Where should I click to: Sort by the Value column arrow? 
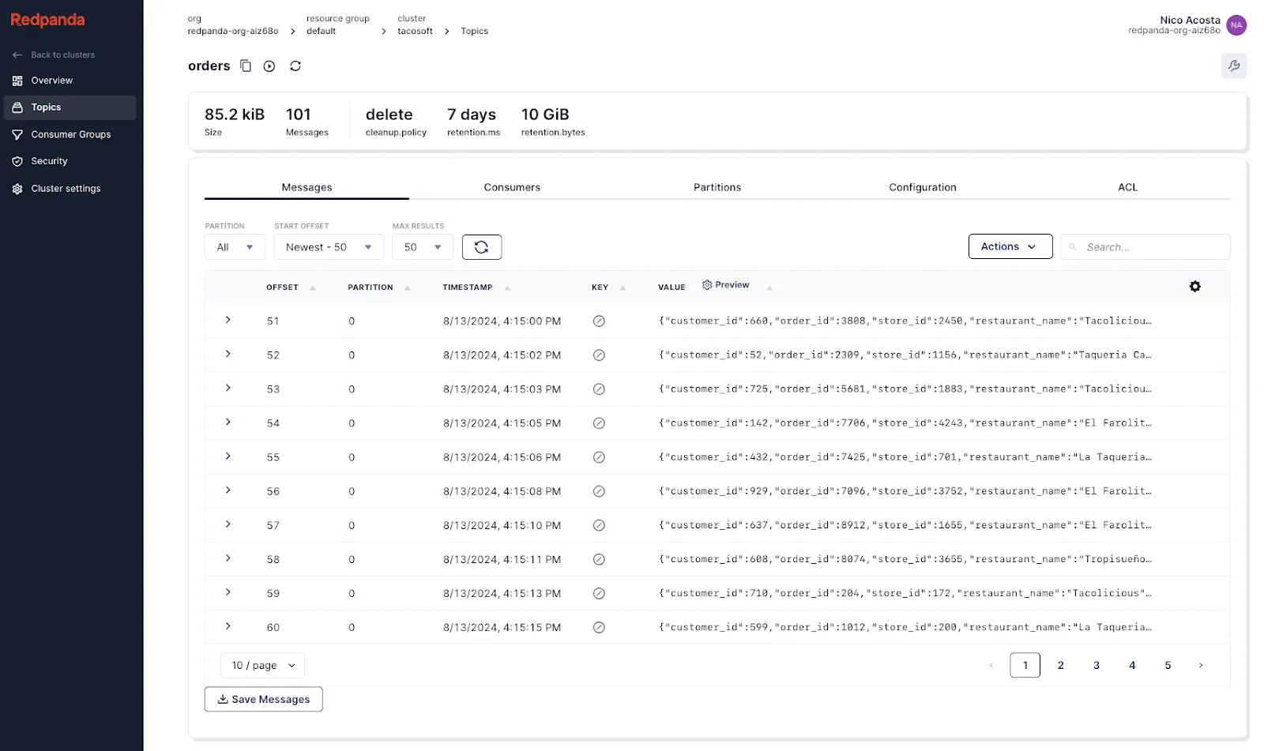point(769,287)
